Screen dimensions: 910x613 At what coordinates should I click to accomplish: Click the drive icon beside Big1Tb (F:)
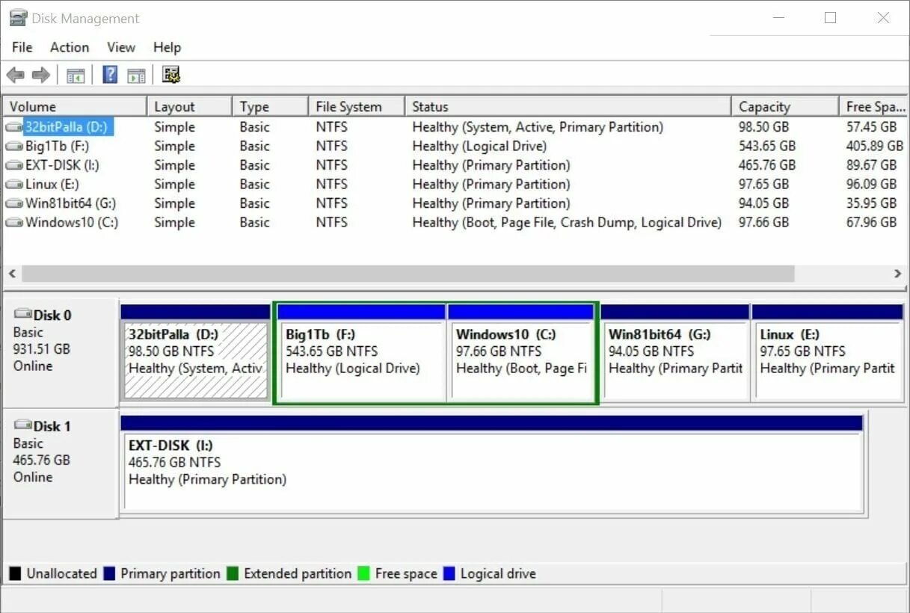14,147
